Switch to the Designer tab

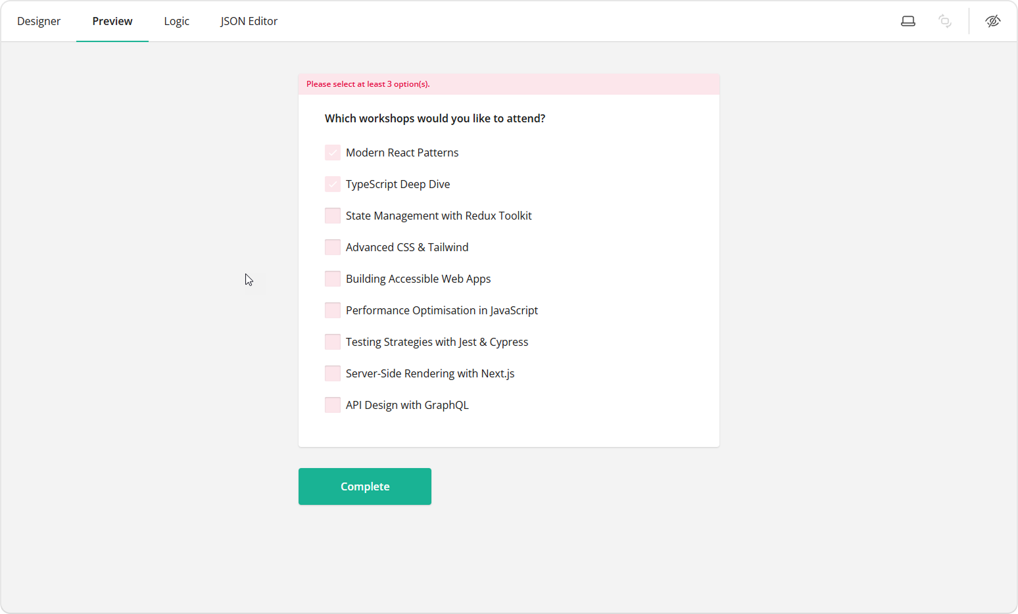pyautogui.click(x=39, y=21)
